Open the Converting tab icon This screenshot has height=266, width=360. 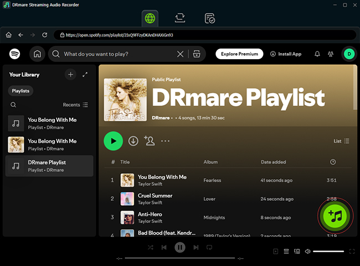(180, 18)
